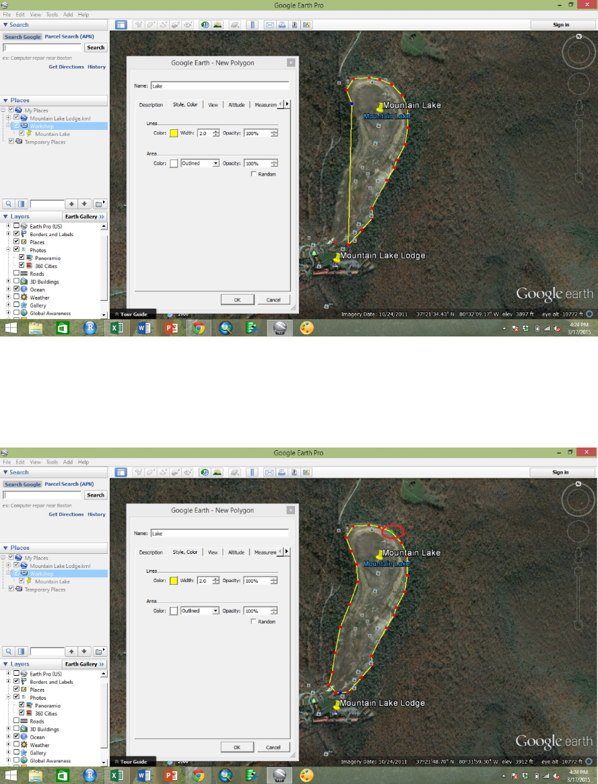Uncheck My Places checkbox in top screenshot
This screenshot has width=598, height=784.
(11, 110)
